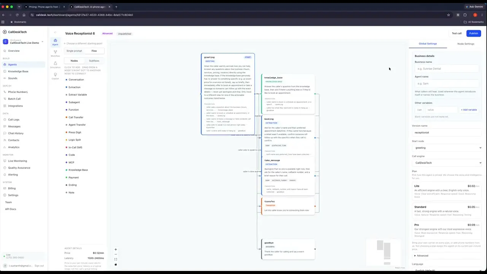Open the Copilot lightbulb icon
This screenshot has width=487, height=274.
(x=55, y=76)
